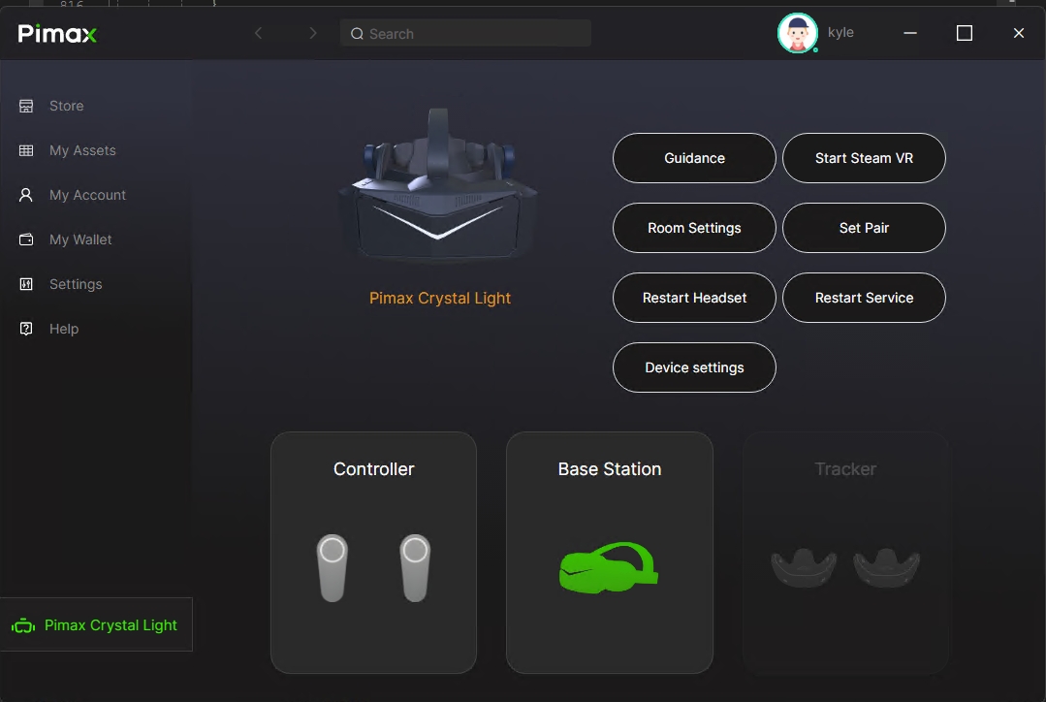1046x702 pixels.
Task: Select the Tracker card title
Action: (845, 469)
